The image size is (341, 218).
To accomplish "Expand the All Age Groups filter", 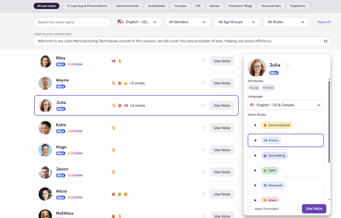I will 237,22.
